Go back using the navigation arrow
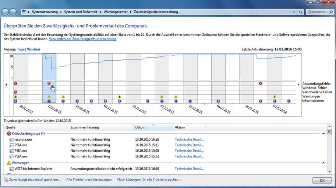Image resolution: width=336 pixels, height=188 pixels. [x=5, y=12]
